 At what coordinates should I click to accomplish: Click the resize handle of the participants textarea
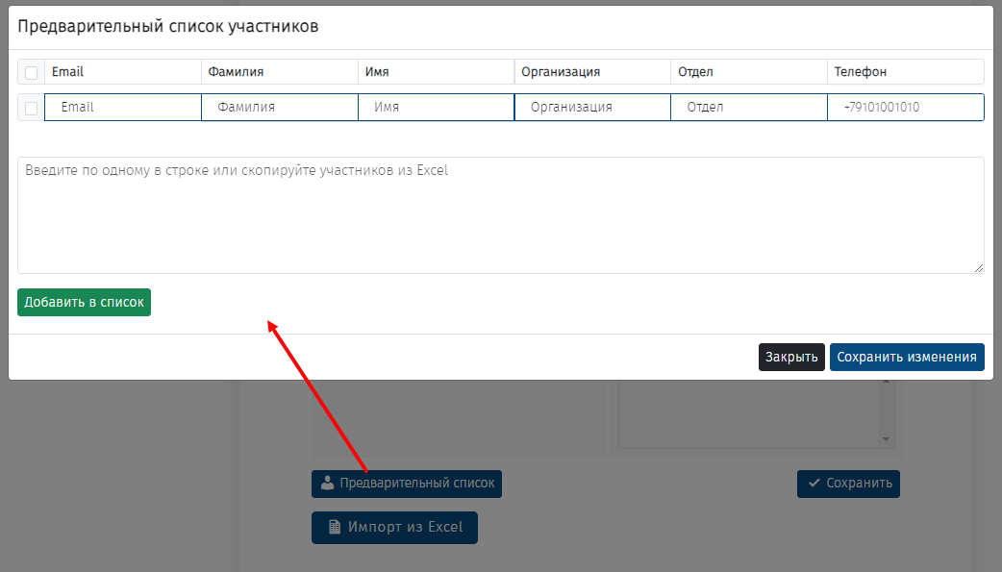pyautogui.click(x=979, y=268)
